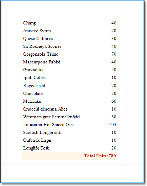This screenshot has width=147, height=186.
Task: Click the Outback Lager product name
Action: coord(37,140)
